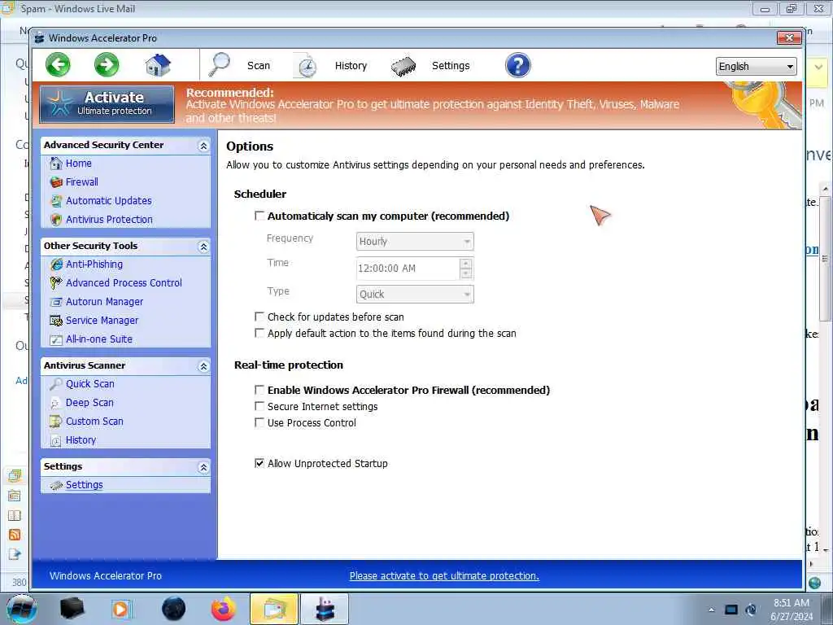Click the Anti-Phishing sidebar icon
The height and width of the screenshot is (625, 833).
click(x=56, y=264)
